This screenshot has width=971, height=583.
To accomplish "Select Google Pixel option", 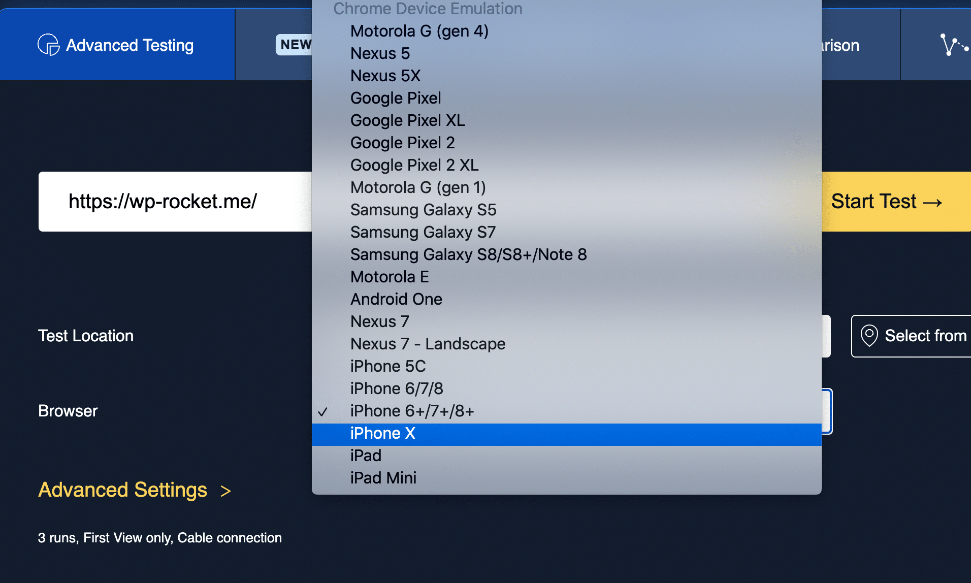I will click(x=567, y=98).
